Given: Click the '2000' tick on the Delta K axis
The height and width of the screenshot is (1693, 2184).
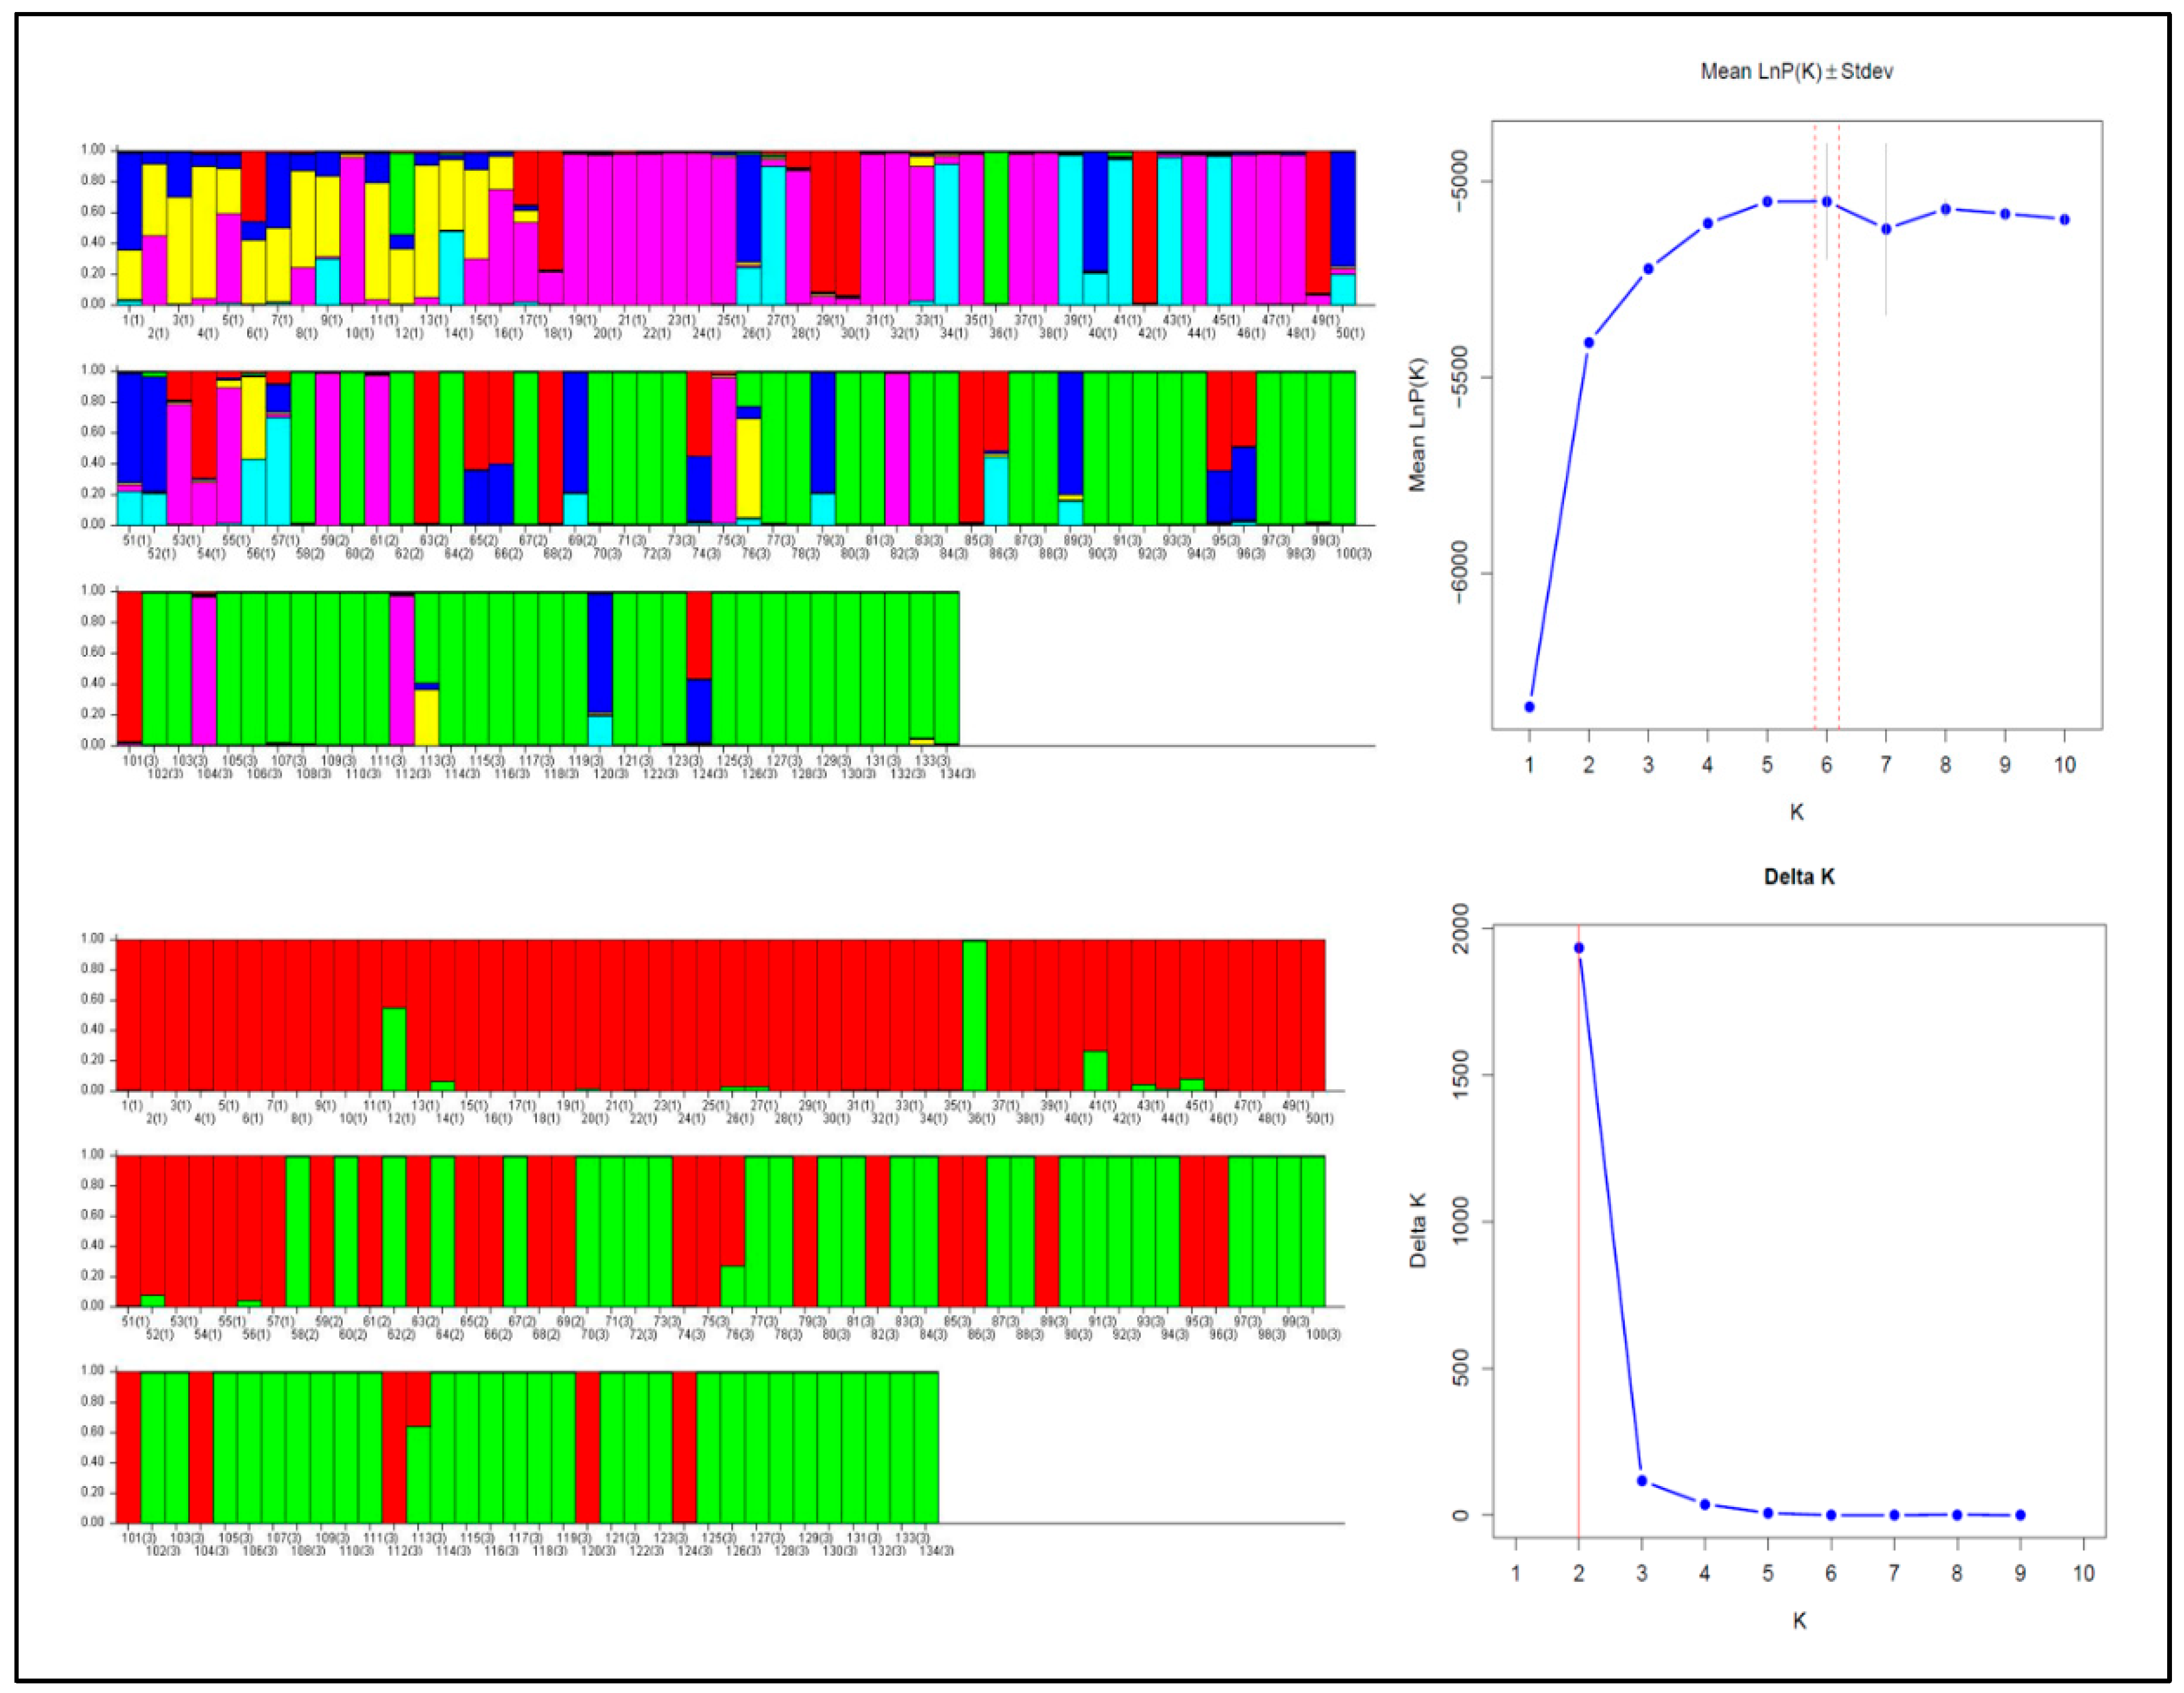Looking at the screenshot, I should point(1460,928).
